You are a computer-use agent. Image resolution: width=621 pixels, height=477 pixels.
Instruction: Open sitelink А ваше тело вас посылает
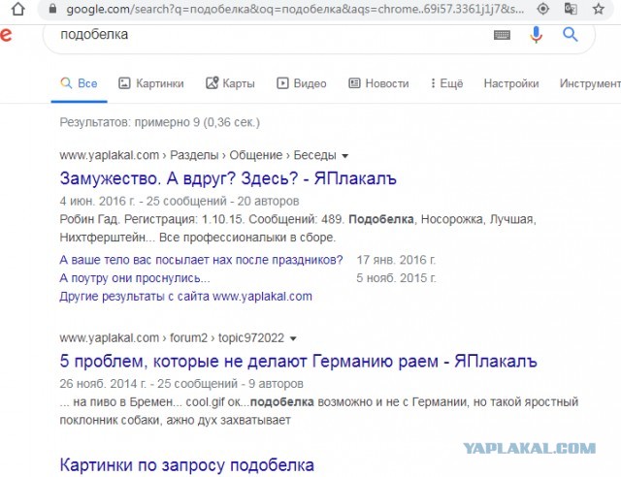coord(201,260)
